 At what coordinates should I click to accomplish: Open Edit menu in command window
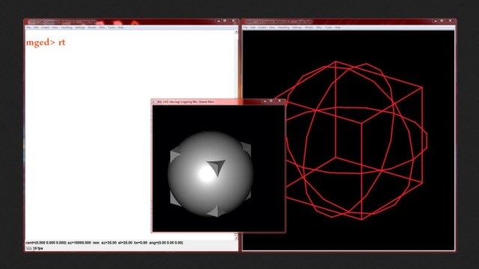36,28
